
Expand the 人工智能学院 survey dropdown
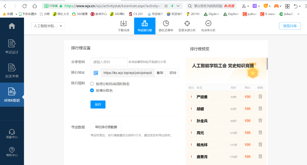point(48,26)
